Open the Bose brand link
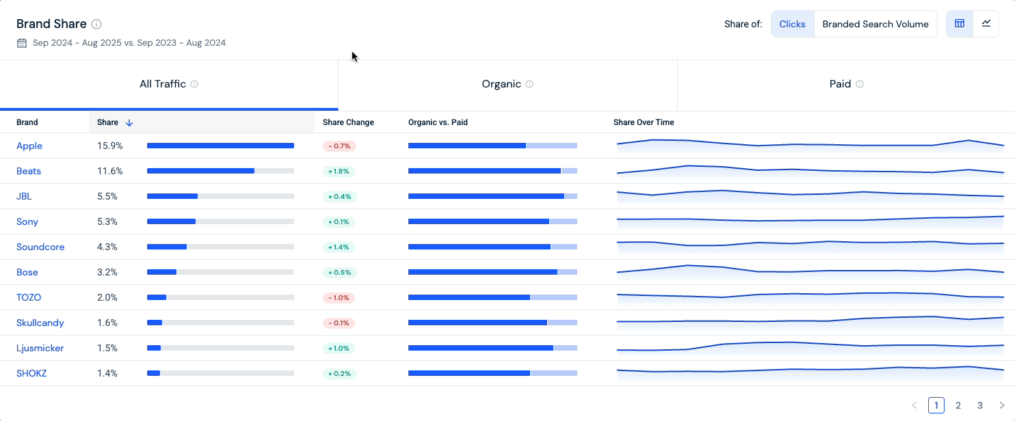This screenshot has width=1015, height=421. (27, 272)
